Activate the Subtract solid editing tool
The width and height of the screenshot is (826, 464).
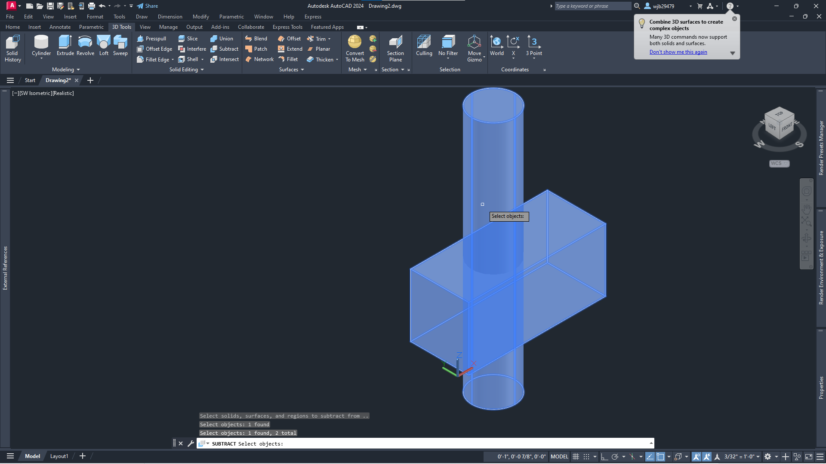225,49
